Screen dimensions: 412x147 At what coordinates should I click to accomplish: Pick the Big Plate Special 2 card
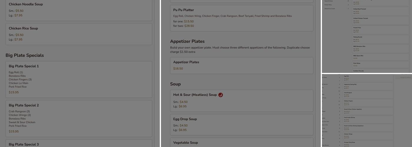coord(79,118)
